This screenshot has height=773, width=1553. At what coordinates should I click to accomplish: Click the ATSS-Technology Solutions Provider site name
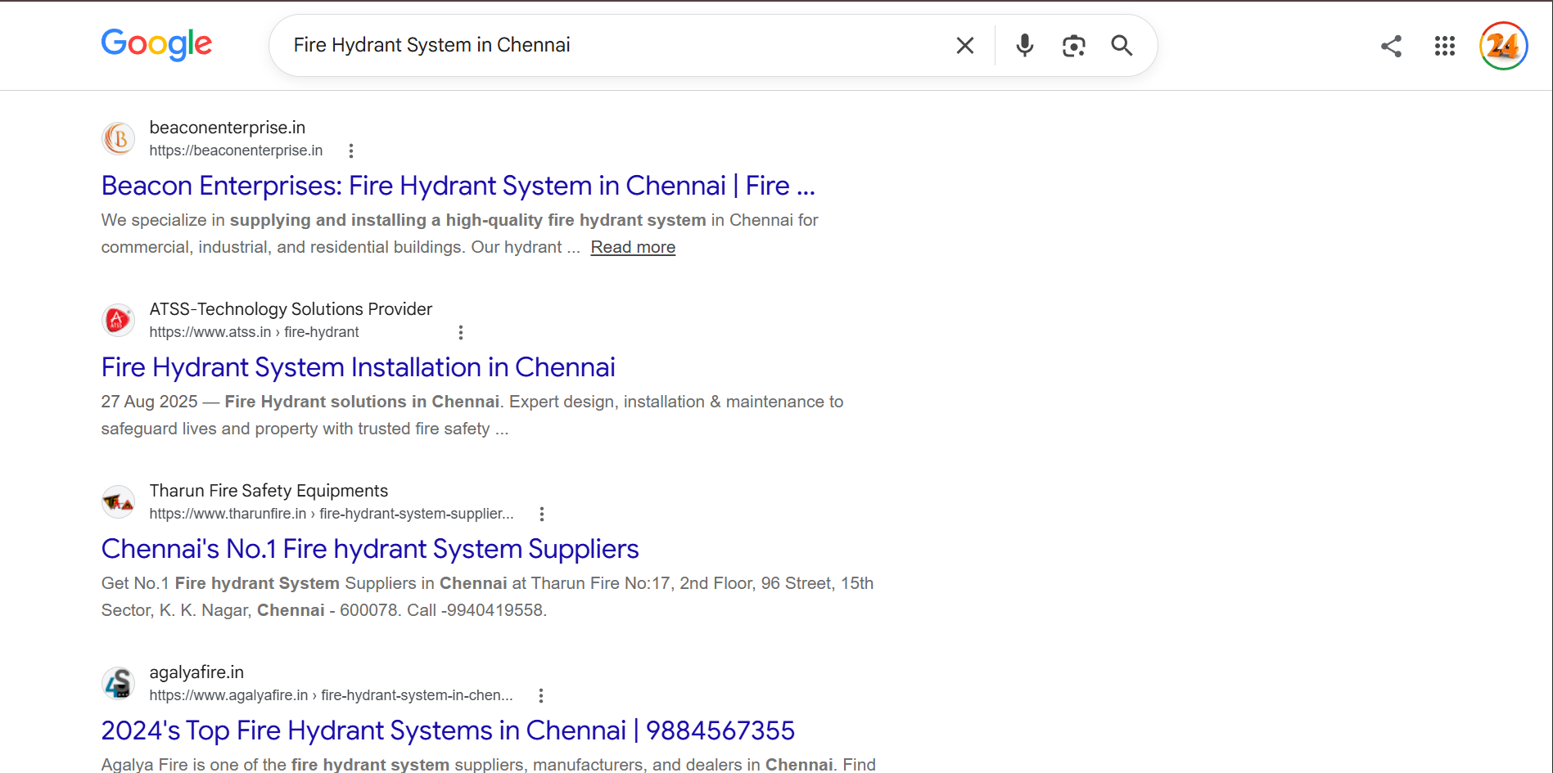291,309
